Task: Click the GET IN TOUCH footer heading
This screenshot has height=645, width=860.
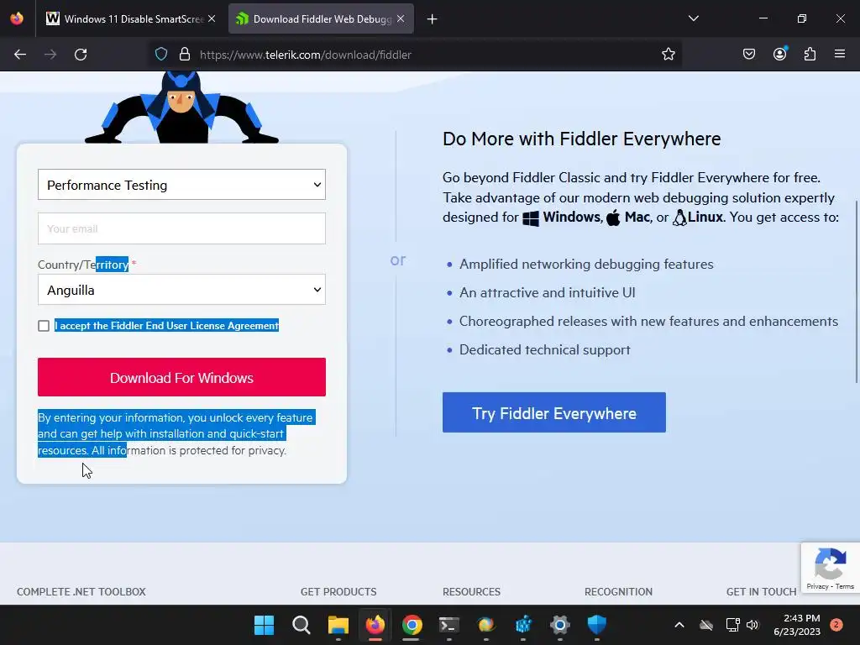Action: 761,592
